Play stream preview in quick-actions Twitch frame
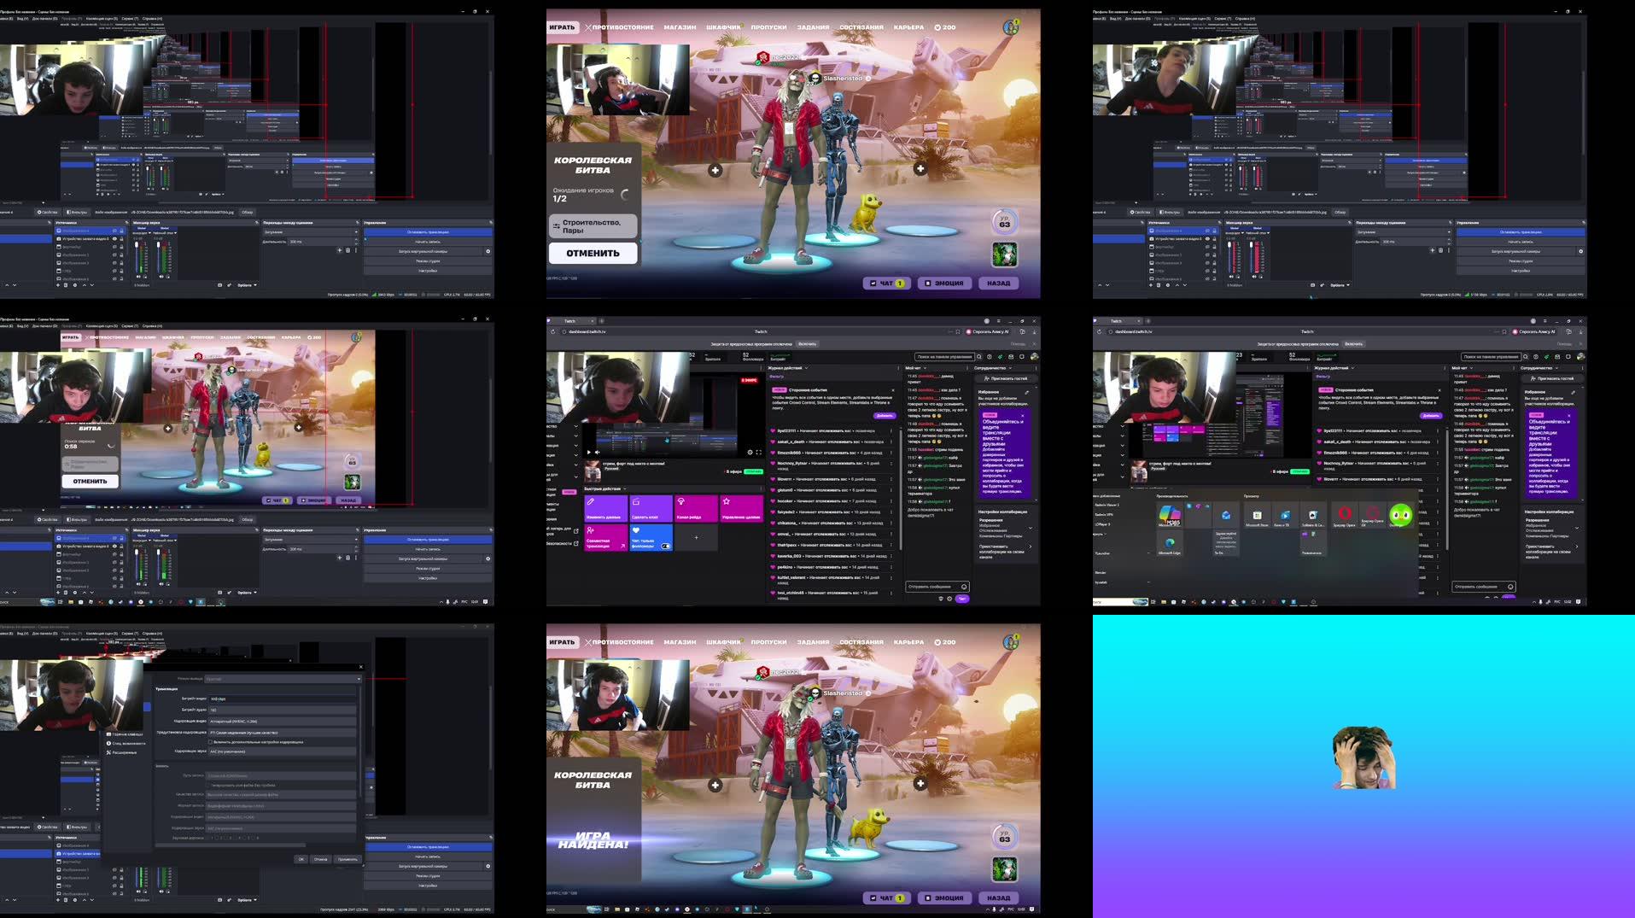 point(588,452)
